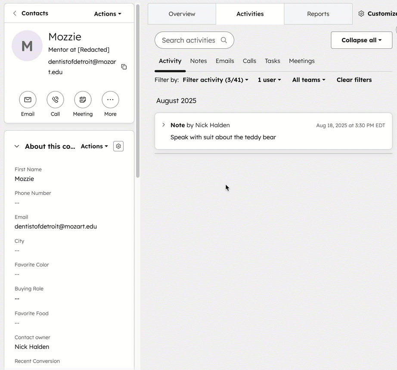Click the Favorite Color empty value
The width and height of the screenshot is (397, 370).
pos(17,274)
